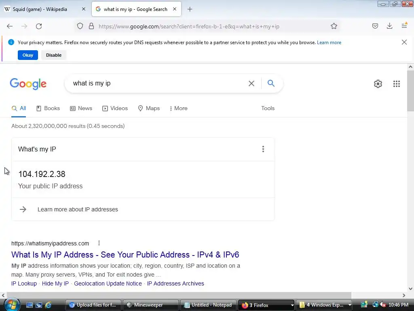The width and height of the screenshot is (414, 311).
Task: Bookmark this page with star icon
Action: coord(334,26)
